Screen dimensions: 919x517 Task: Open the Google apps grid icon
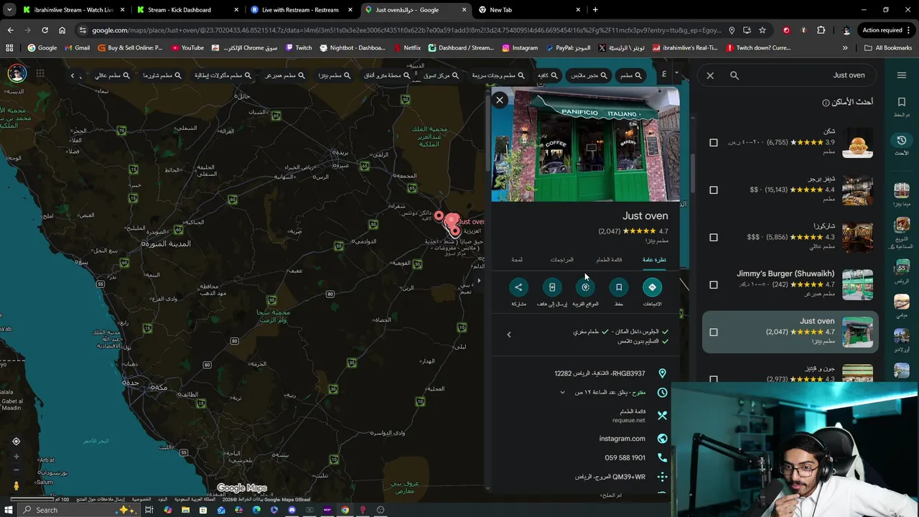pyautogui.click(x=40, y=74)
